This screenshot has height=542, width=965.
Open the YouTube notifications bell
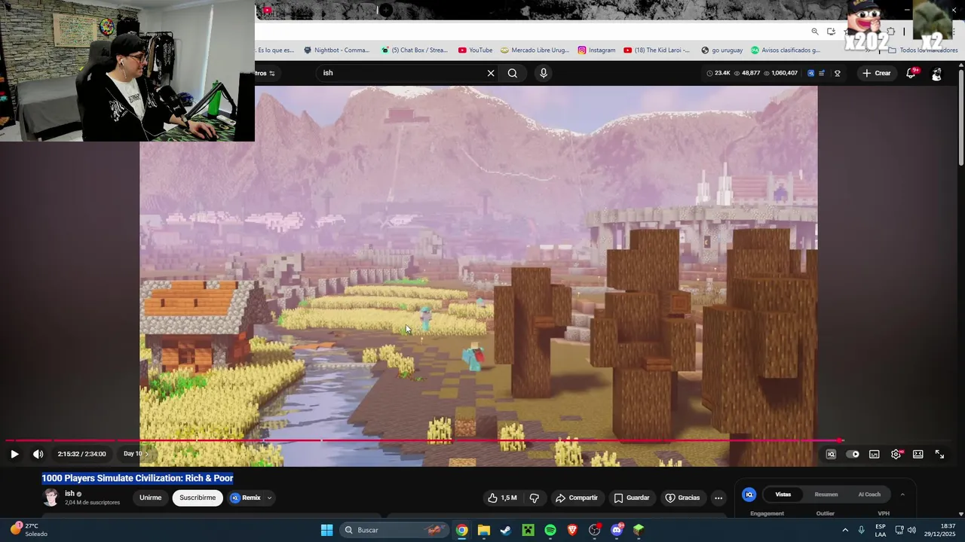[x=911, y=73]
